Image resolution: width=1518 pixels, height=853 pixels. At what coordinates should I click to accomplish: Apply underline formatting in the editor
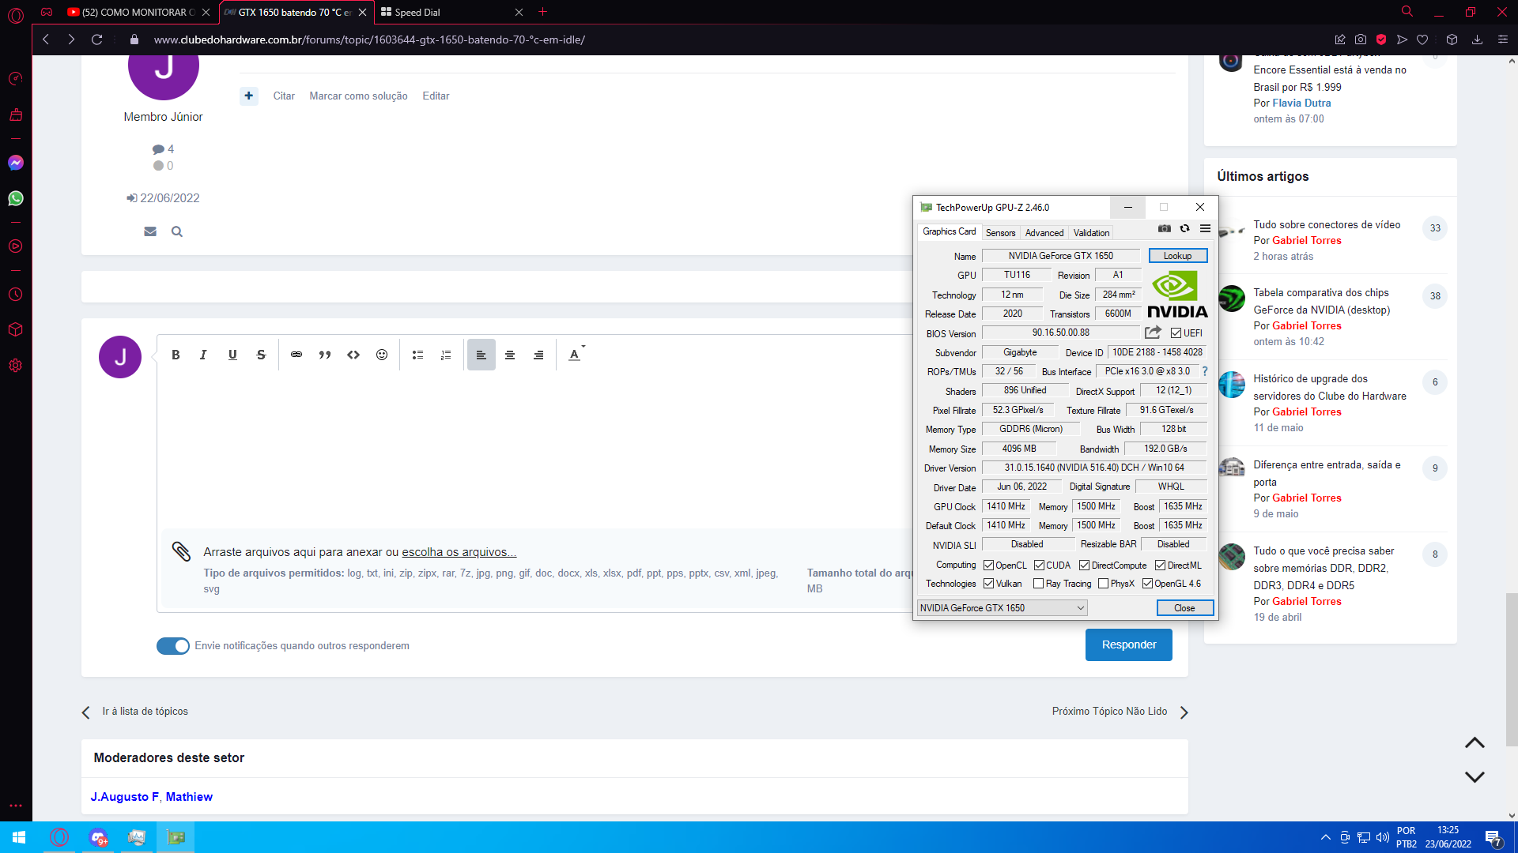coord(232,355)
